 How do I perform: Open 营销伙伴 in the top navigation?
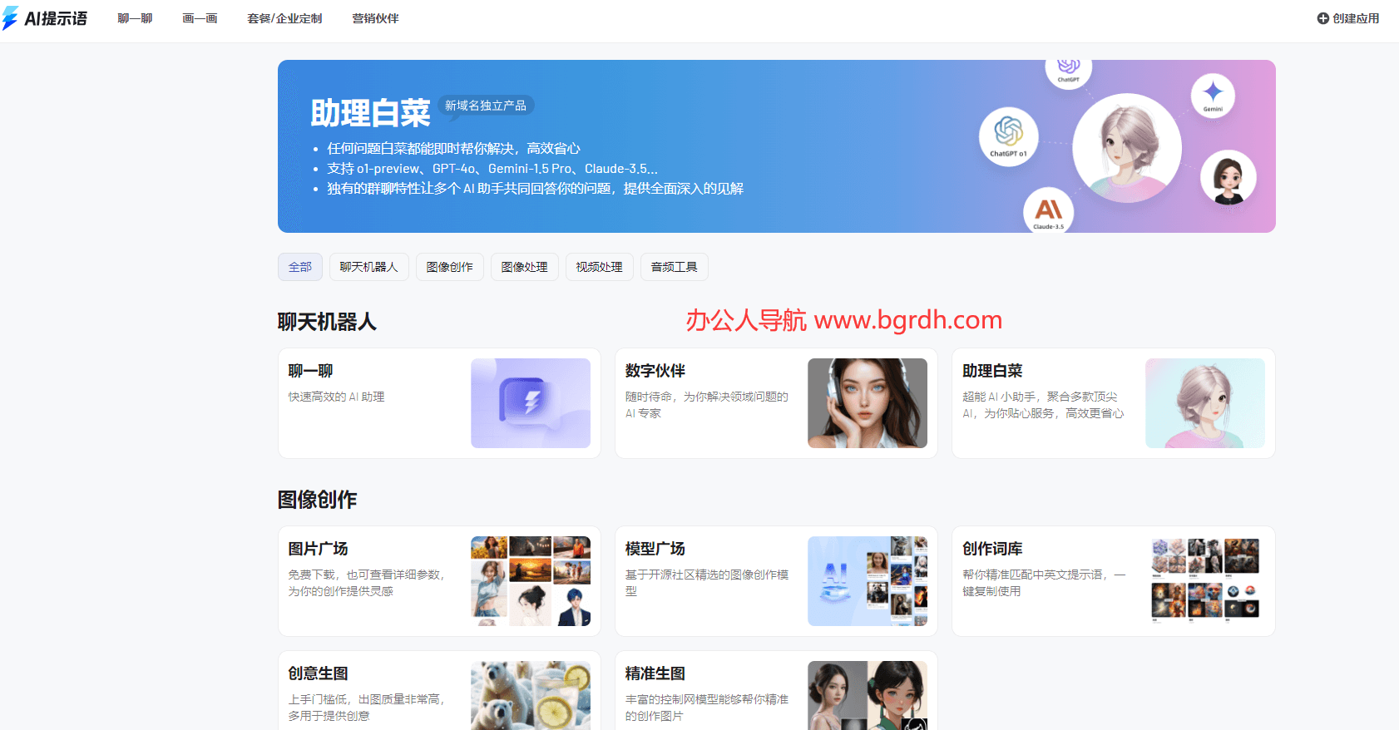(x=375, y=18)
